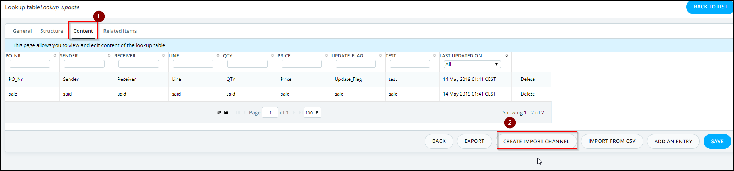Click the folder icon in pager bar
This screenshot has width=734, height=171.
(226, 112)
